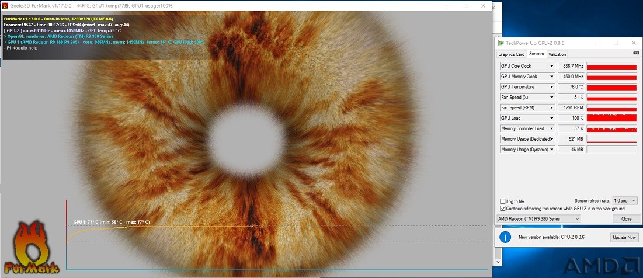Close the FurMark window

(484, 6)
